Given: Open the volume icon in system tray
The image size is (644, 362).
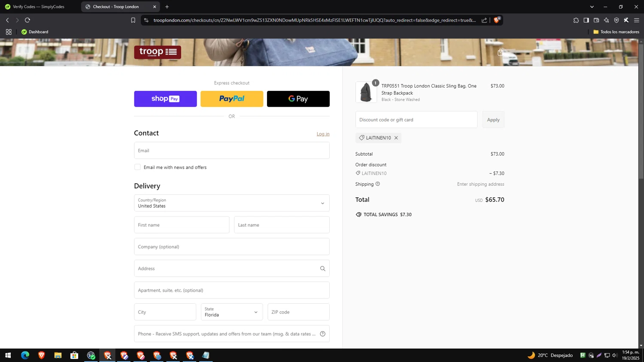Looking at the screenshot, I should [x=615, y=355].
